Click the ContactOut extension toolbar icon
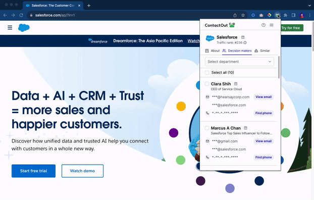This screenshot has height=200, width=314. 277,15
